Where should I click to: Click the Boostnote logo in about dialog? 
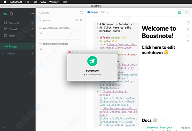pos(92,61)
